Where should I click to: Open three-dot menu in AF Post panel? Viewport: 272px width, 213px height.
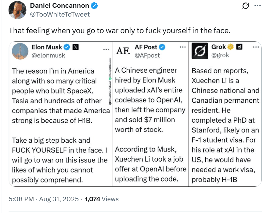tap(183, 47)
